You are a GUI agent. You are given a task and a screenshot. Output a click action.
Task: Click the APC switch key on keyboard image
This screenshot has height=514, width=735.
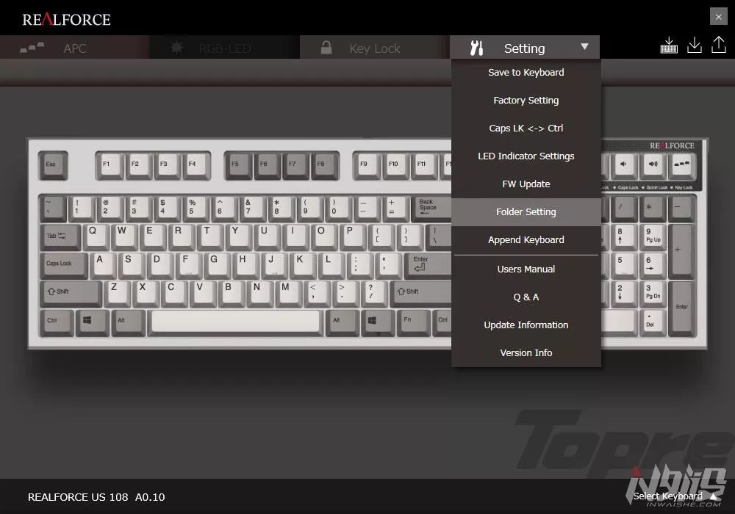point(681,164)
